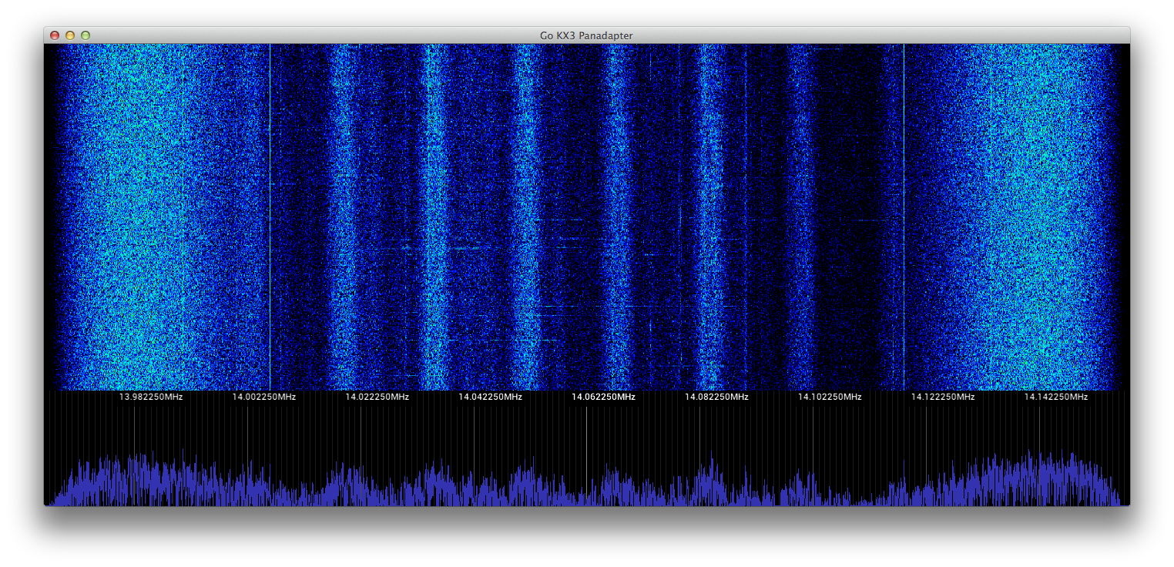Image resolution: width=1174 pixels, height=567 pixels.
Task: Click the thin carrier line above 14.002250MHz
Action: [270, 216]
